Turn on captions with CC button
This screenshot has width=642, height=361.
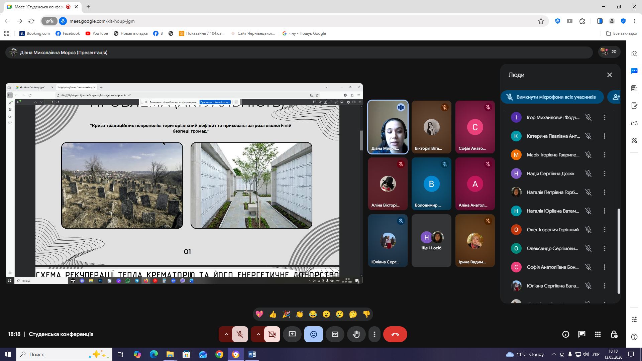(335, 334)
